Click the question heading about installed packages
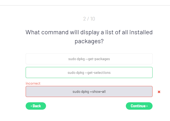 [89, 37]
